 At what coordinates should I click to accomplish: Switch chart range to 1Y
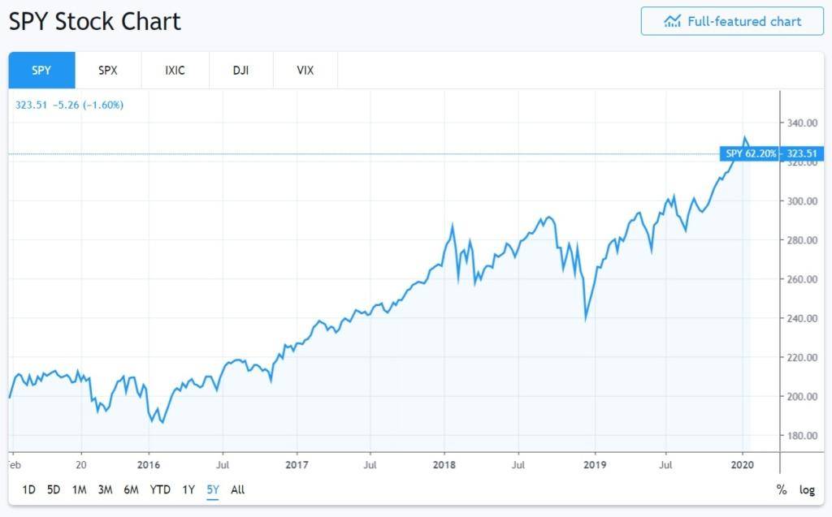pos(188,489)
